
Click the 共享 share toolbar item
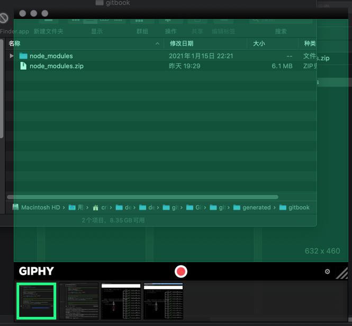tap(197, 31)
